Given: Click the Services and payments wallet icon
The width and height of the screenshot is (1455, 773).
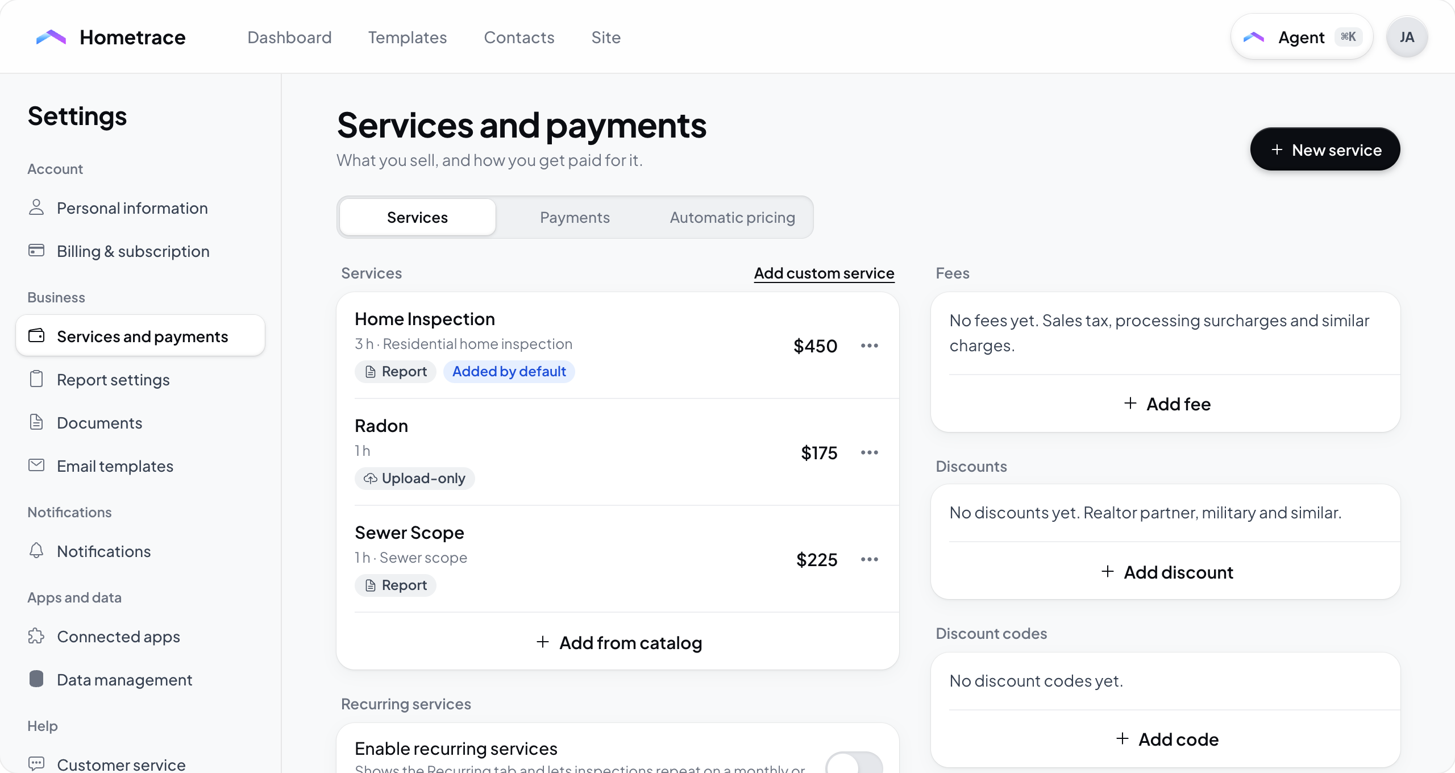Looking at the screenshot, I should pyautogui.click(x=36, y=336).
